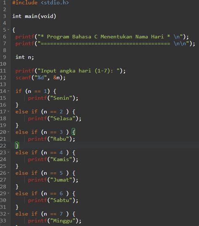The width and height of the screenshot is (199, 226).
Task: Collapse the main function block fold arrow
Action: [x=8, y=29]
